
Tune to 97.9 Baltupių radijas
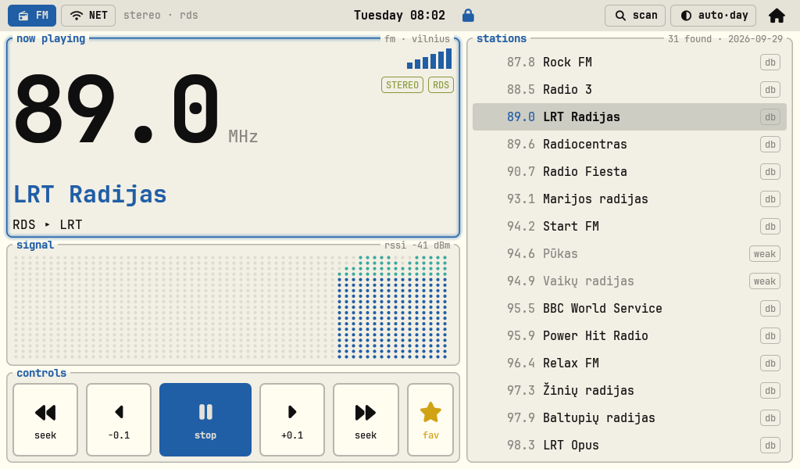630,418
